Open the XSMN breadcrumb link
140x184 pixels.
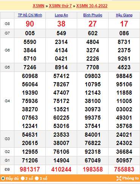(x=39, y=6)
